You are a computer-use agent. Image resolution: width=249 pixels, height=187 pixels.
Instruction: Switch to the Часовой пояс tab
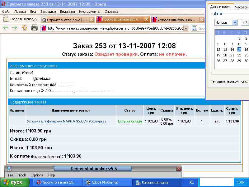[x=242, y=7]
